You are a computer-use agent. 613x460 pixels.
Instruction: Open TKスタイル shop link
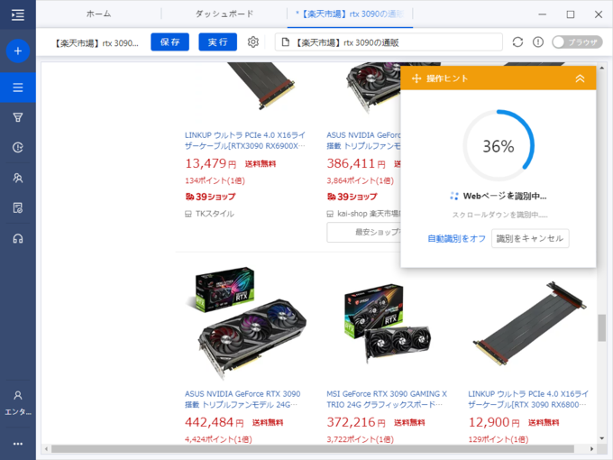click(215, 214)
